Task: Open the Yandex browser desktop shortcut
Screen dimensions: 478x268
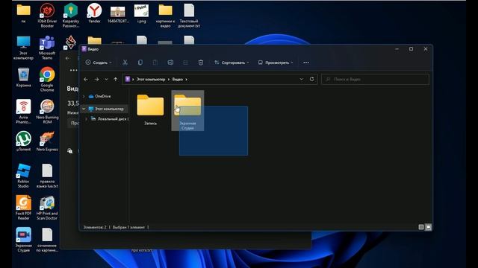Action: (x=94, y=13)
